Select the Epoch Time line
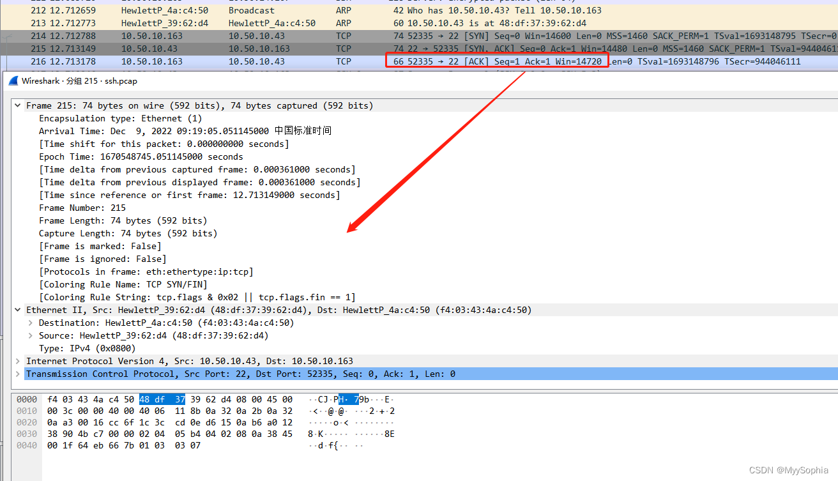Image resolution: width=838 pixels, height=481 pixels. pos(141,157)
